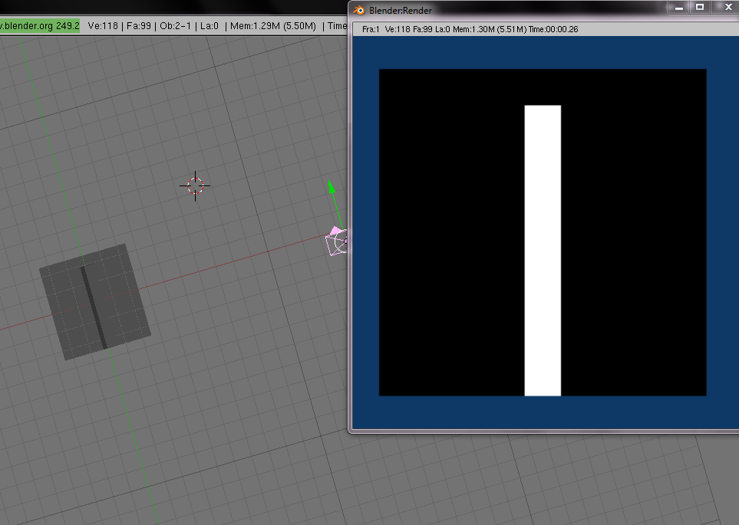Viewport: 739px width, 525px height.
Task: Close the Blender:Render window
Action: [x=727, y=7]
